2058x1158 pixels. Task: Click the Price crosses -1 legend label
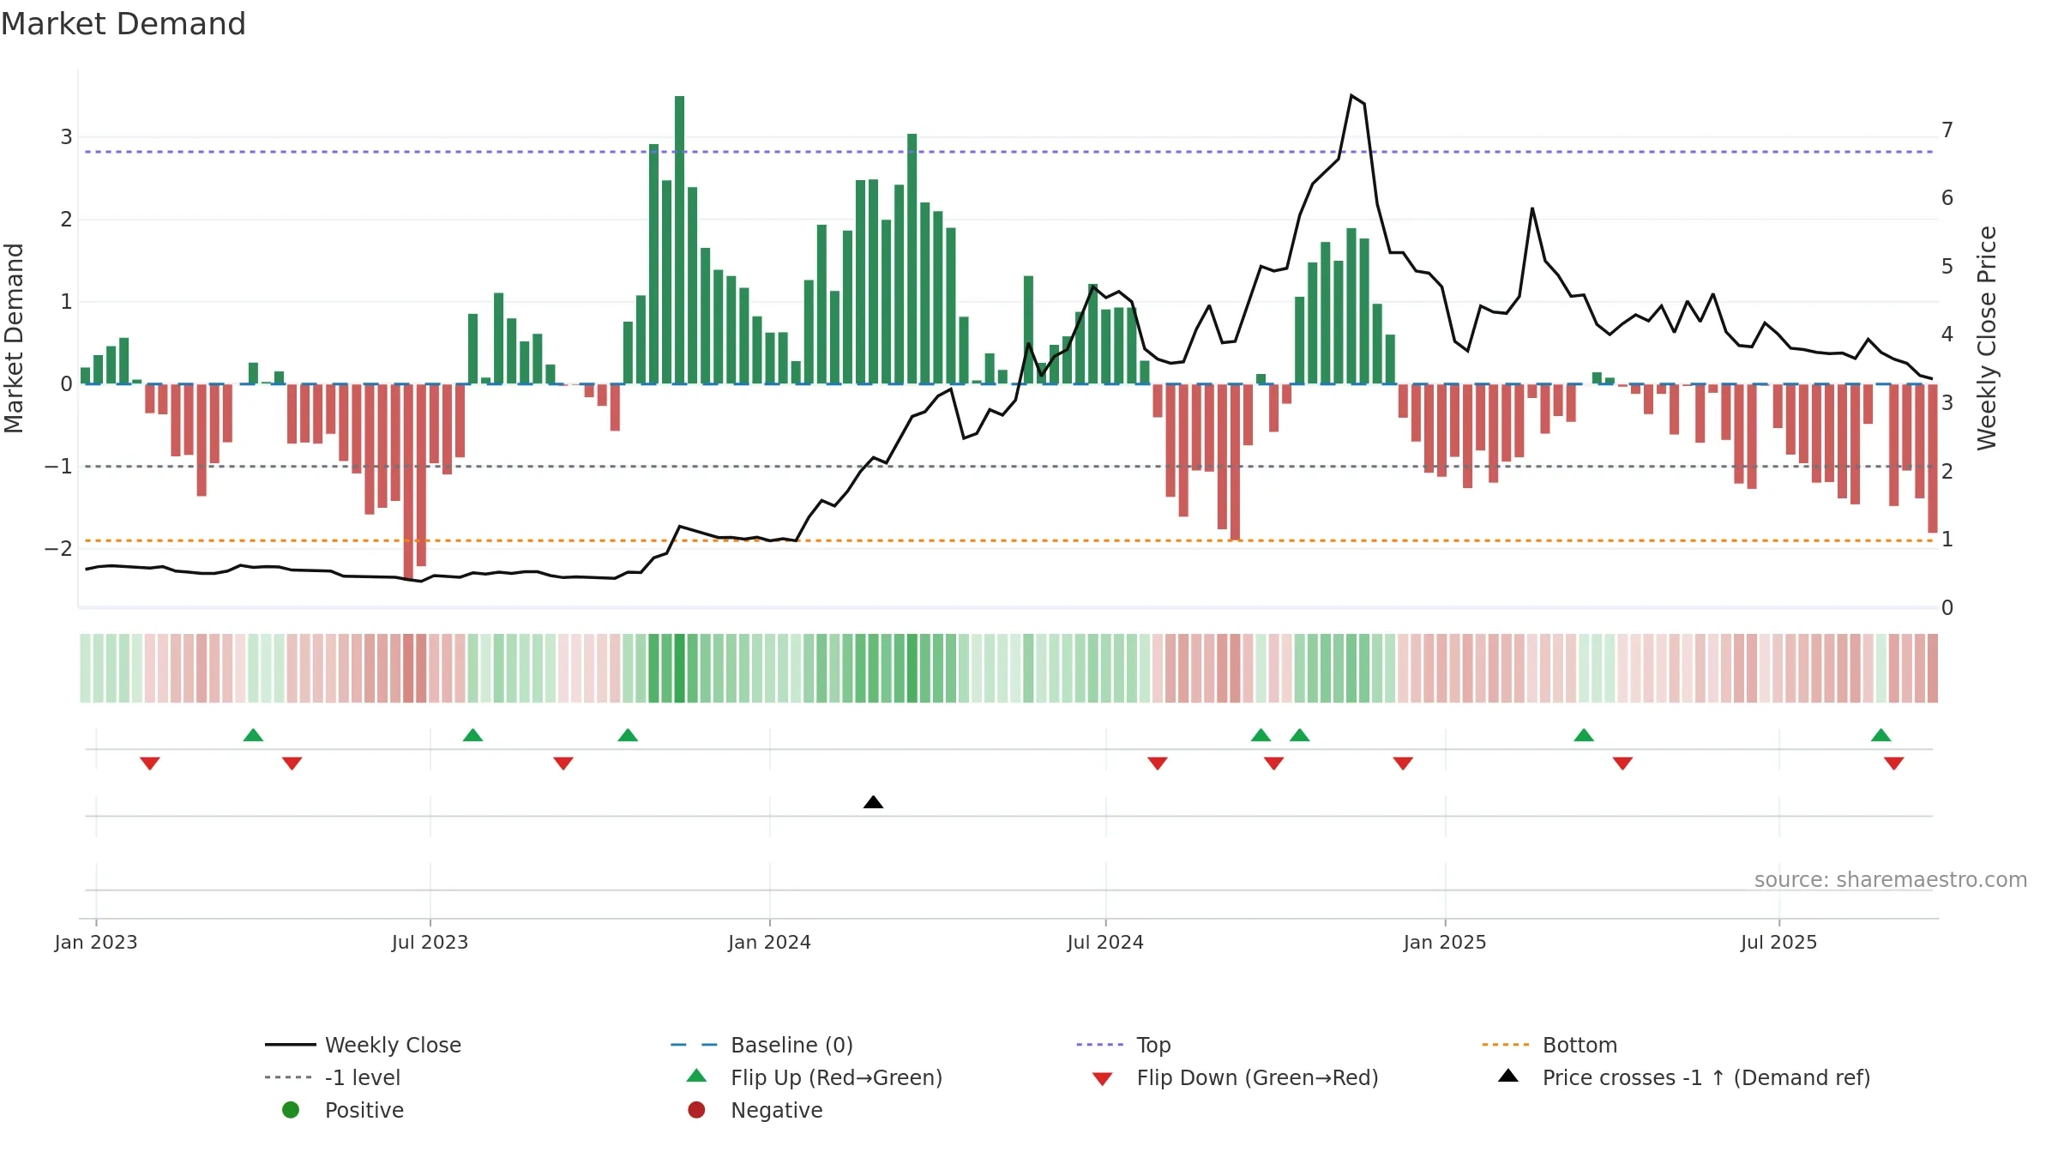[1706, 1077]
